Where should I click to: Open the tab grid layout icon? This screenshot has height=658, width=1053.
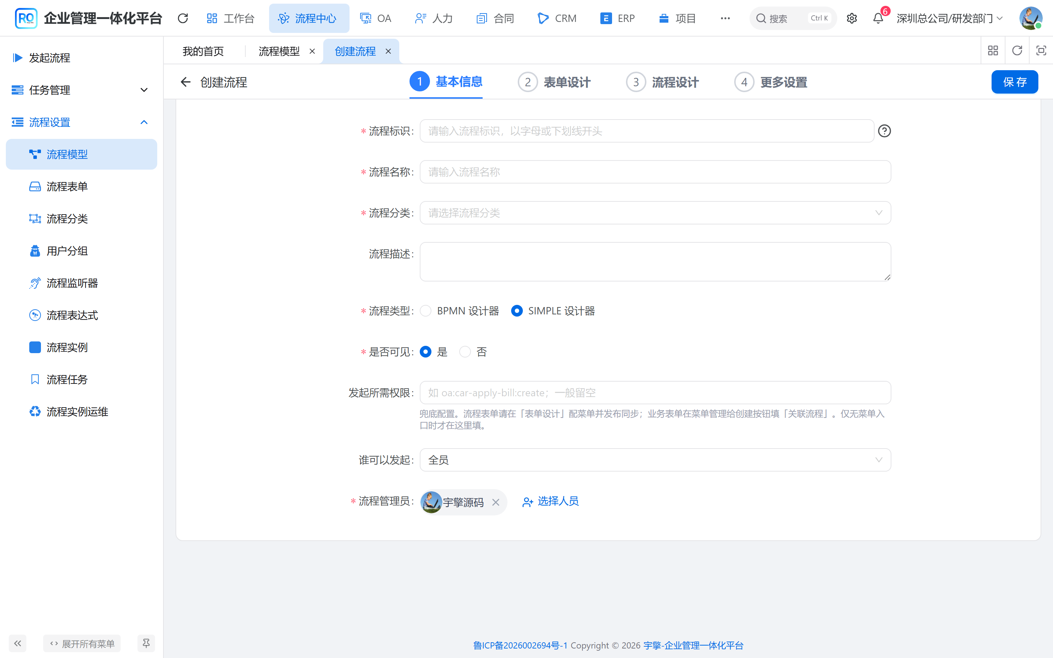[993, 50]
